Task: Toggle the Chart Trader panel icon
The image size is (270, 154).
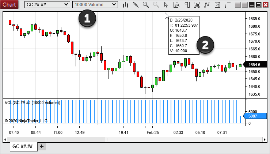Action: pyautogui.click(x=187, y=5)
